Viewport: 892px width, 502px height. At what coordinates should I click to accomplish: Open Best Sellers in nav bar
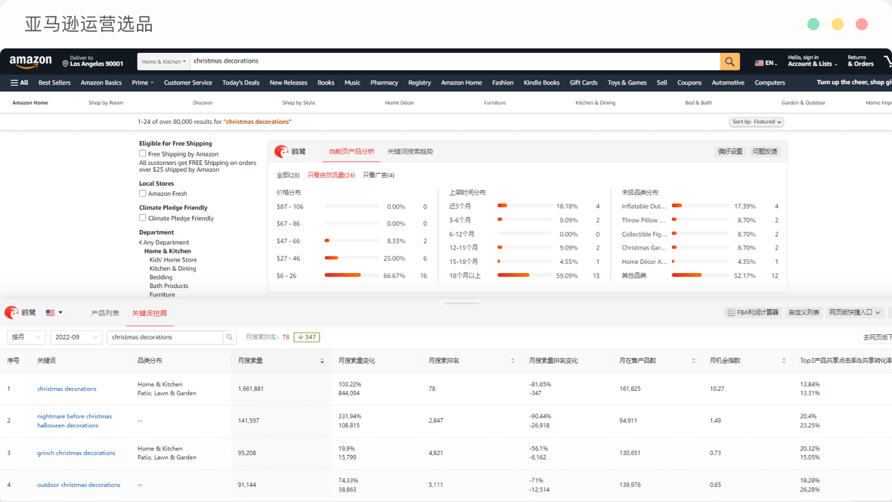tap(54, 82)
